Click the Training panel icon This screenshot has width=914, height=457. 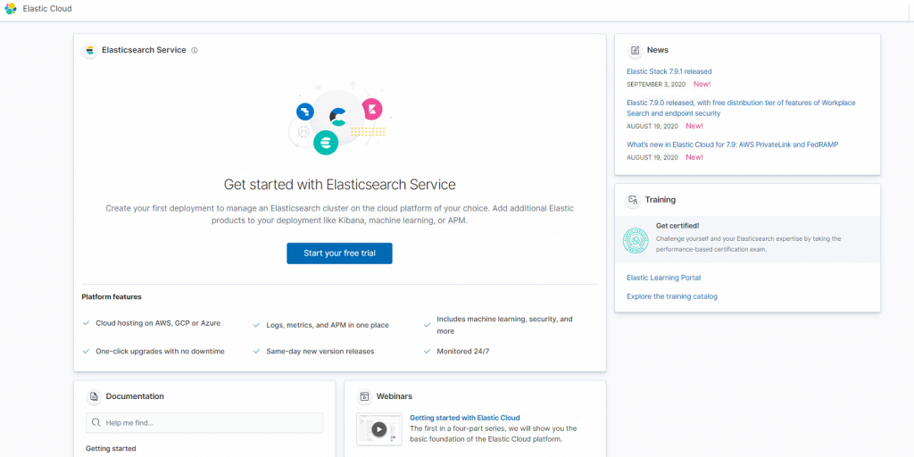click(x=633, y=200)
